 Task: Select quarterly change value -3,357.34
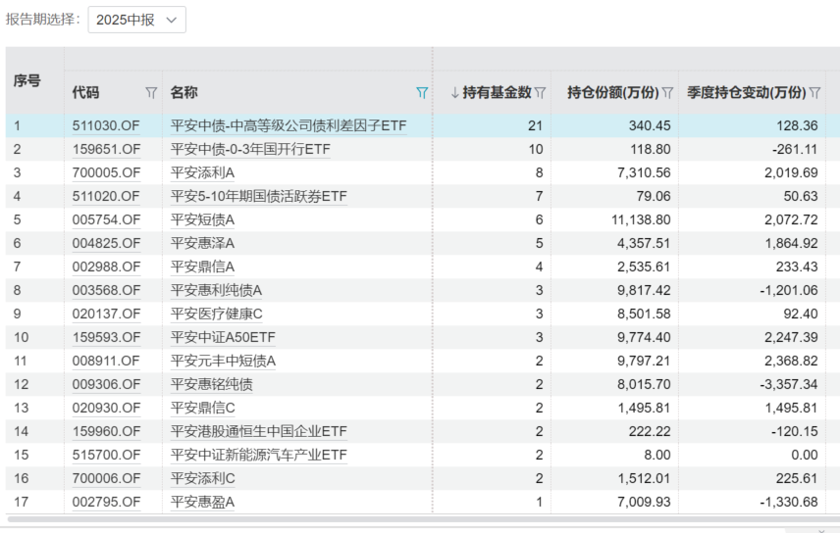pyautogui.click(x=789, y=385)
